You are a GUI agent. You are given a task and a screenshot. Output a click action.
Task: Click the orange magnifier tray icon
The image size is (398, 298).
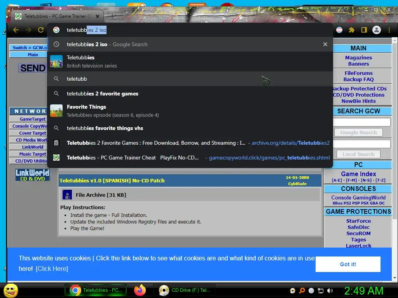point(302,291)
